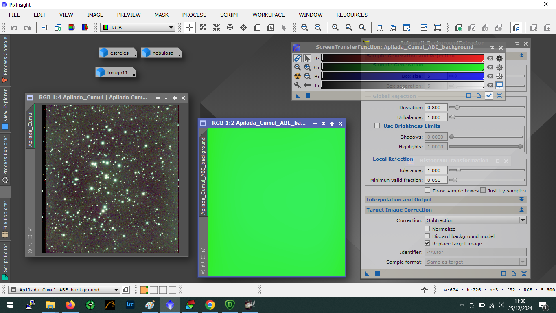Click the Redo arrow in the toolbar
556x313 pixels.
coord(27,28)
